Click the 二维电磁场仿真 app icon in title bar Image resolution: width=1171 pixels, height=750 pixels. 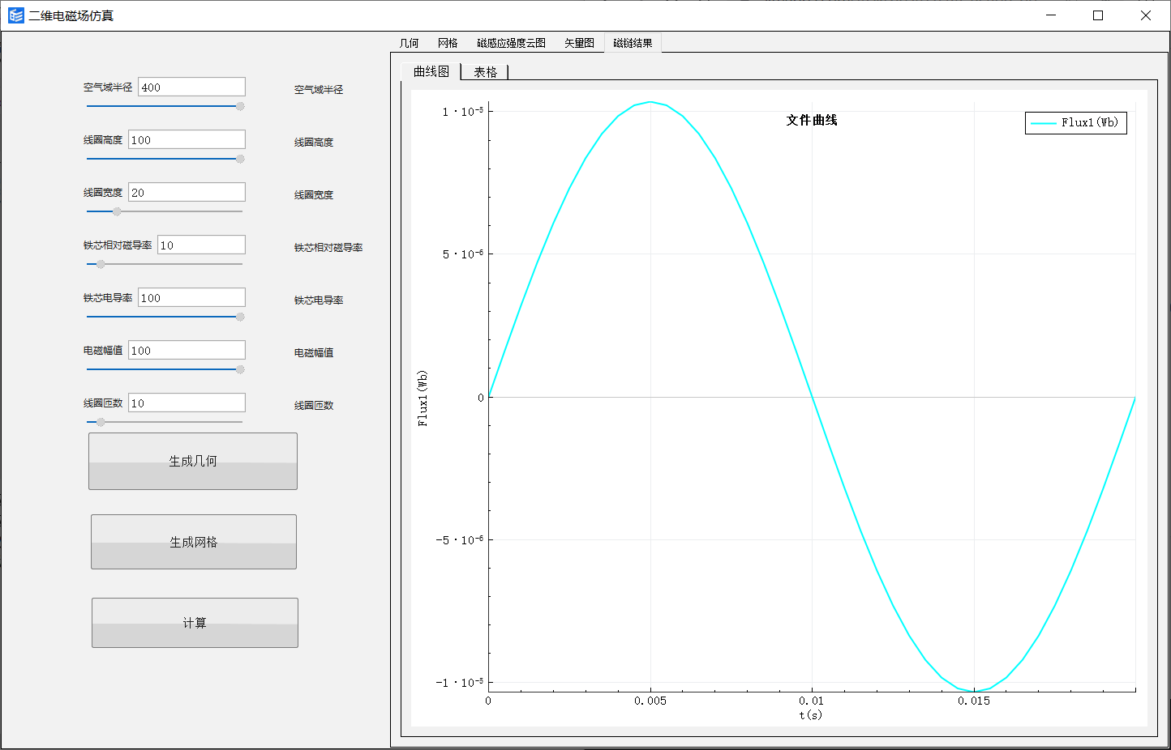[16, 15]
